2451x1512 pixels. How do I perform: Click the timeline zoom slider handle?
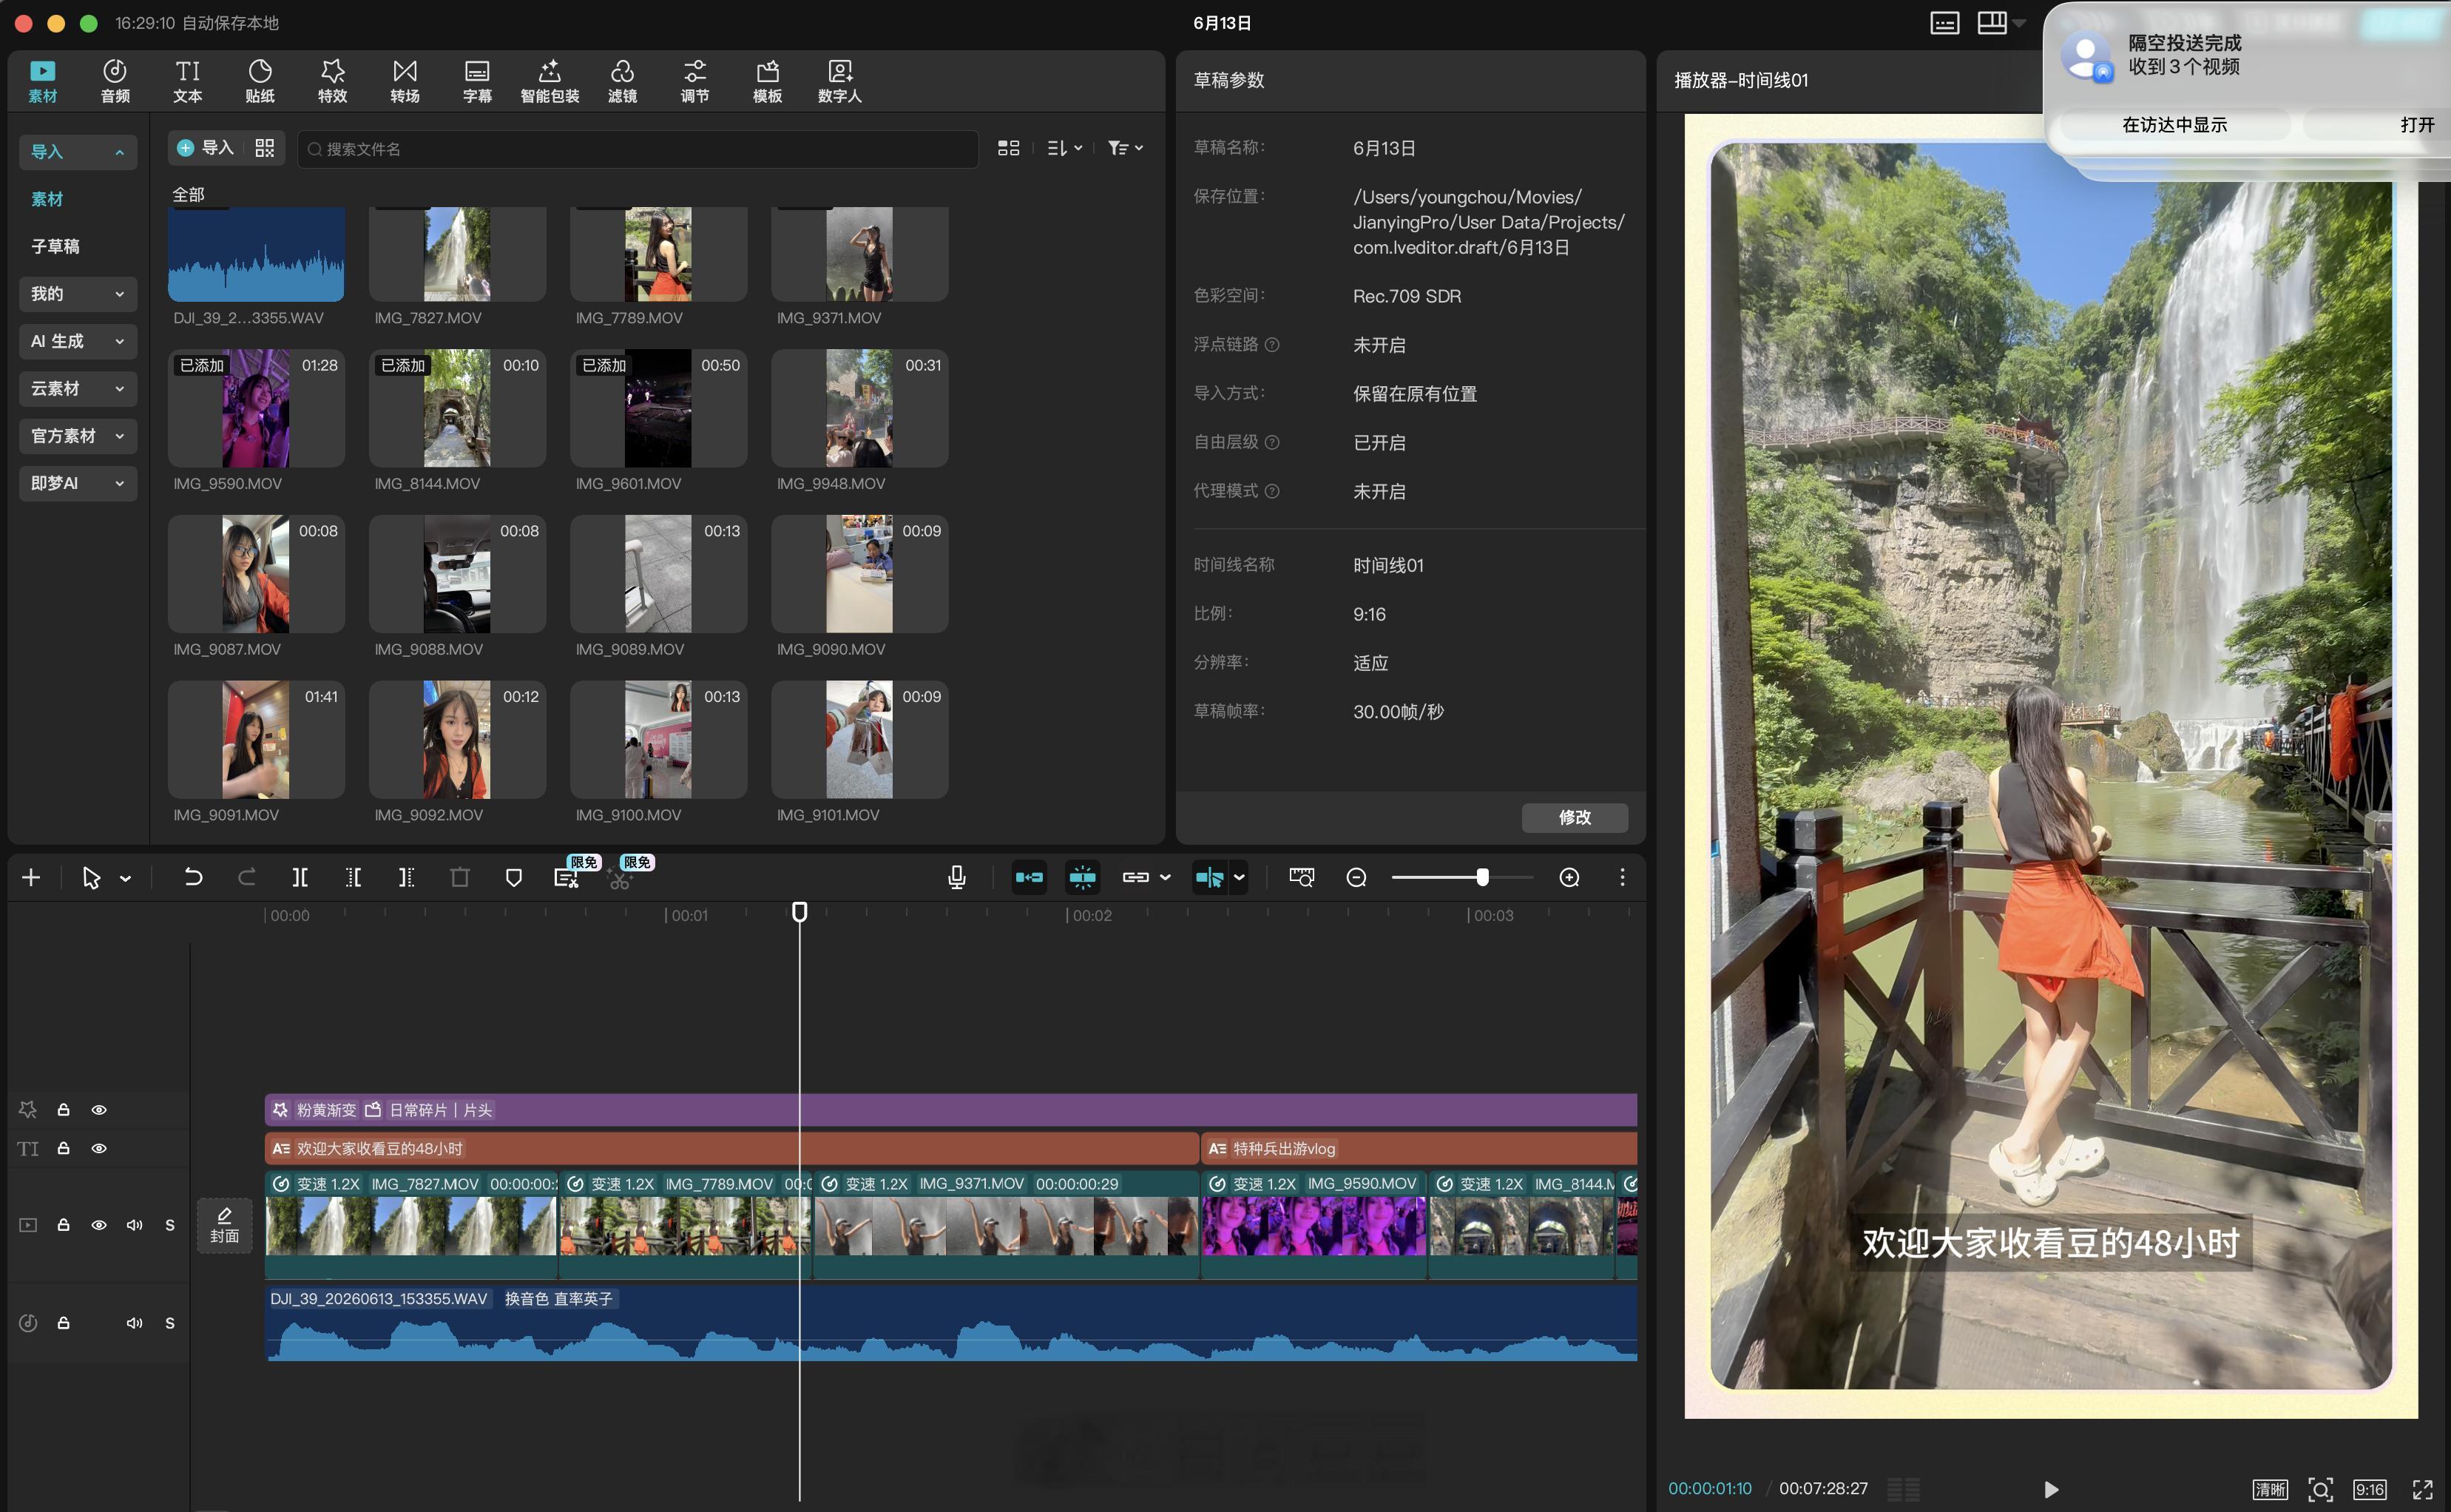(x=1482, y=877)
